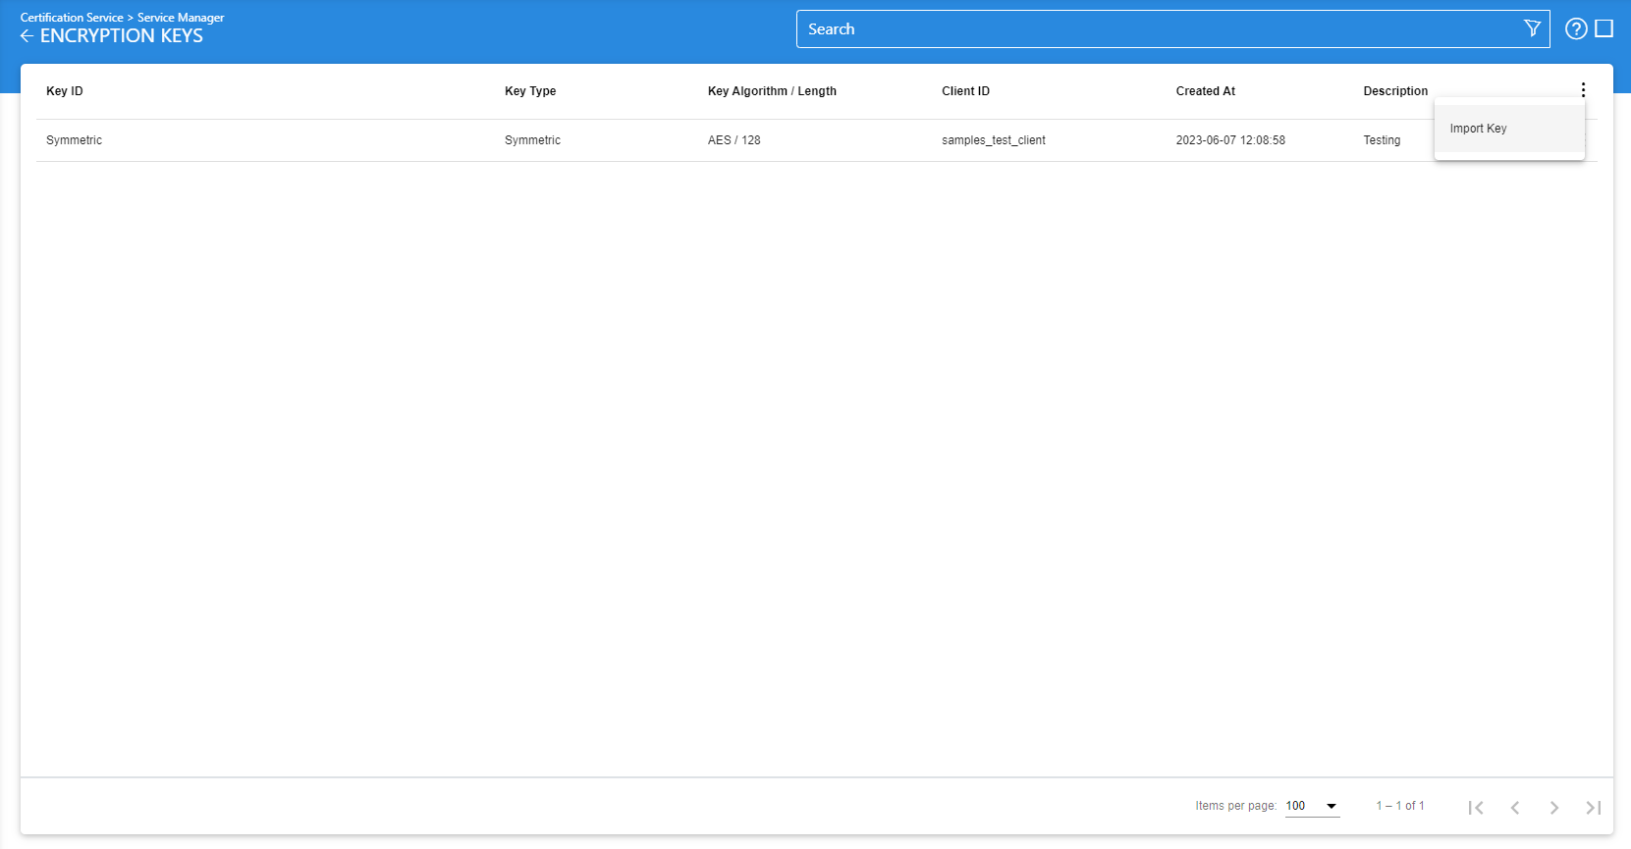The width and height of the screenshot is (1631, 849).
Task: Go to the previous page of results
Action: [x=1514, y=807]
